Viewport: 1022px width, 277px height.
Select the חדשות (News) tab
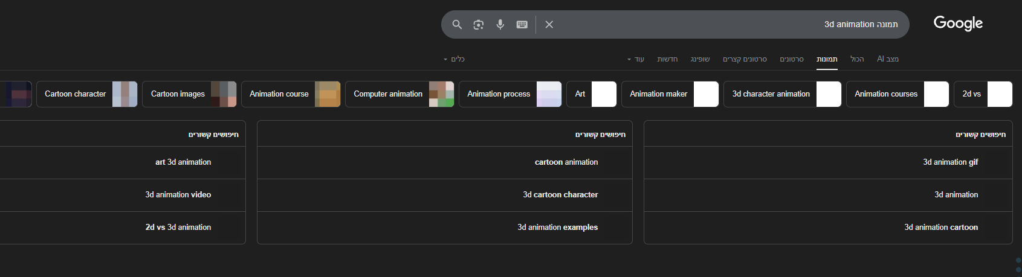[667, 59]
